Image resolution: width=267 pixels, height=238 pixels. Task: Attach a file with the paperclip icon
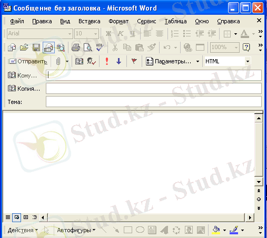(x=58, y=61)
